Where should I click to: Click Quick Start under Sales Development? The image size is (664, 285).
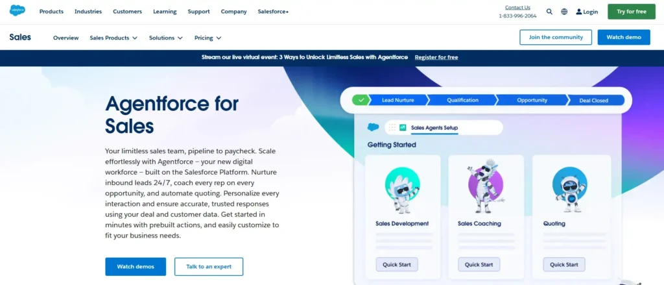pos(397,265)
